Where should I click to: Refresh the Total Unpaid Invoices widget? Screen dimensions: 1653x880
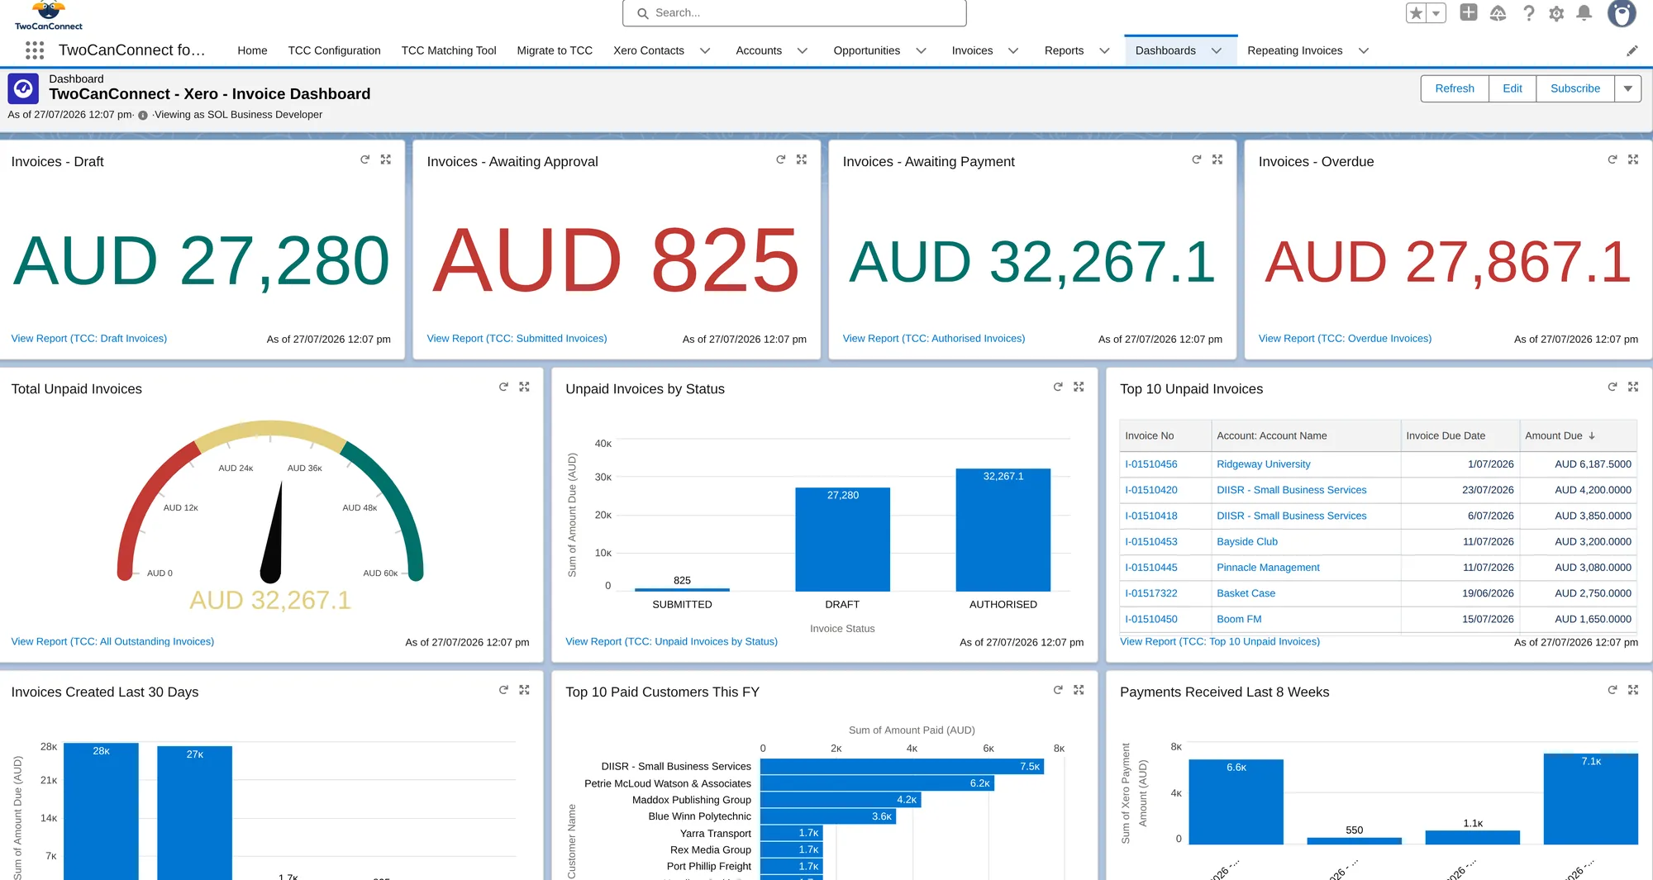(x=503, y=387)
